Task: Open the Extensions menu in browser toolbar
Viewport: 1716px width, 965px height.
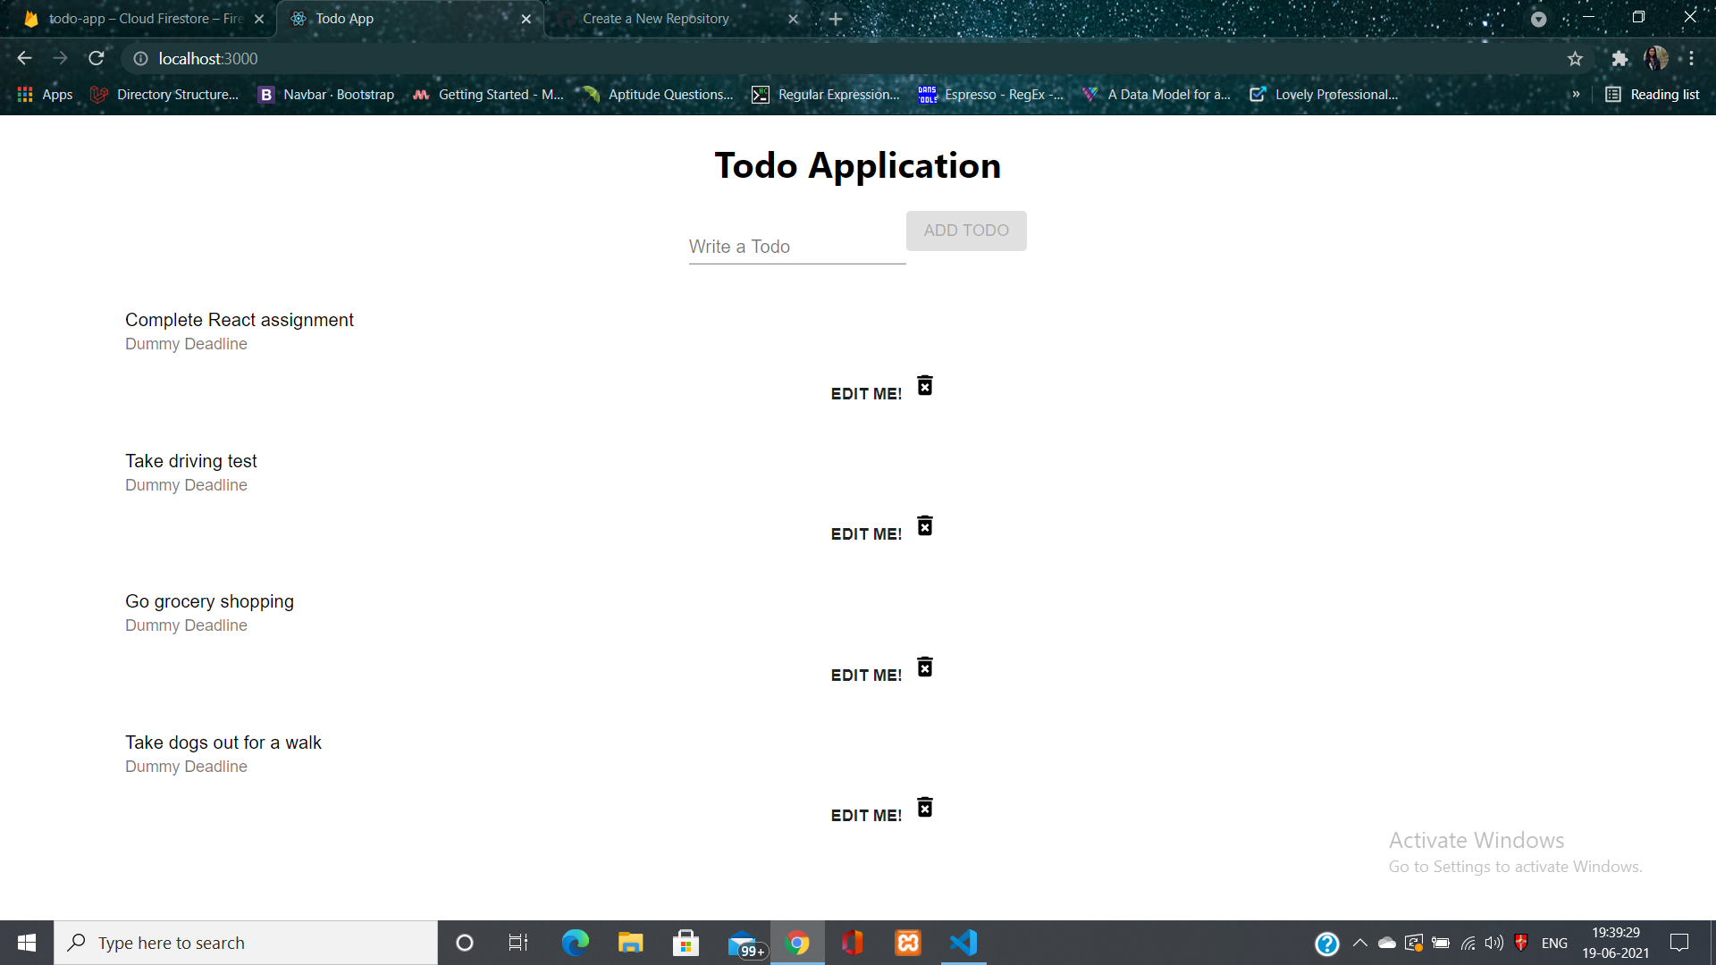Action: (x=1619, y=58)
